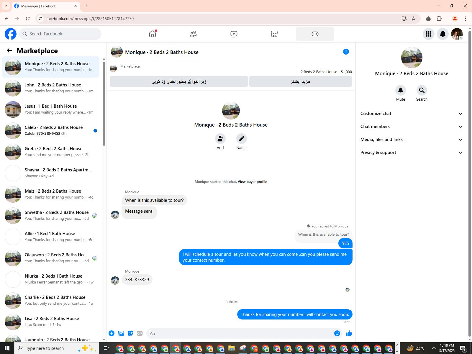Edit the chat Name pencil icon
Image resolution: width=472 pixels, height=354 pixels.
click(x=242, y=139)
